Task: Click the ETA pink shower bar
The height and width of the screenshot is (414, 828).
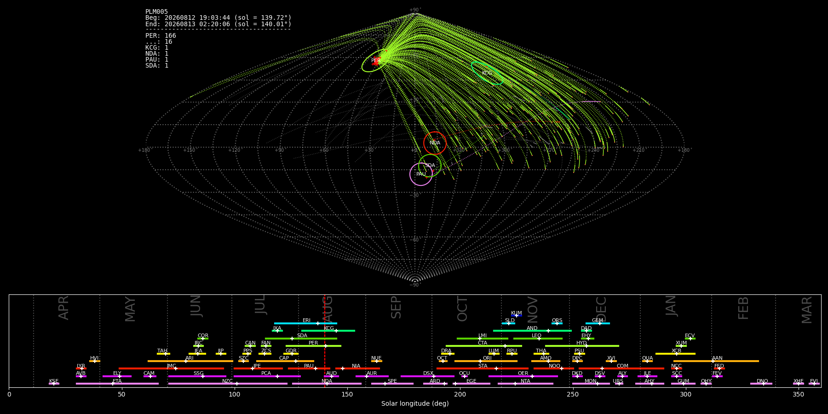Action: click(x=117, y=384)
